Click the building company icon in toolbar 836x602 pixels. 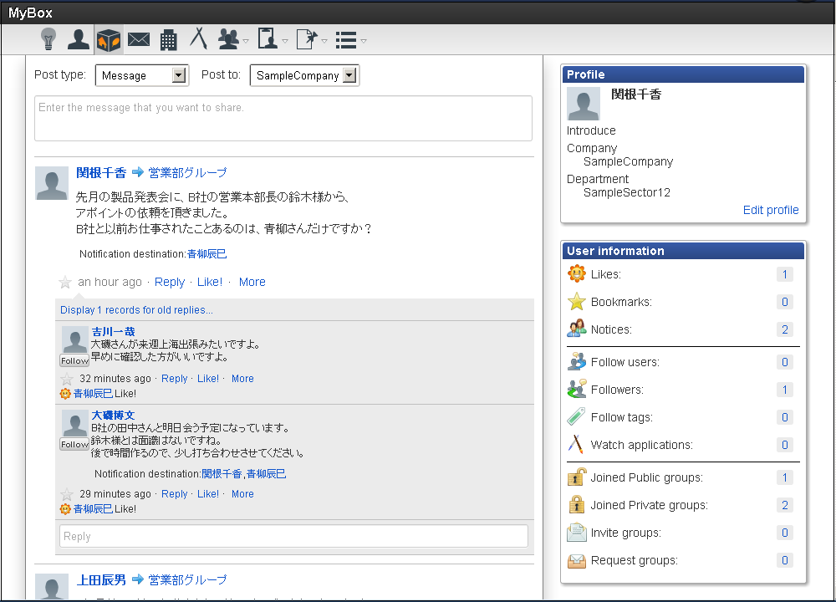click(169, 39)
